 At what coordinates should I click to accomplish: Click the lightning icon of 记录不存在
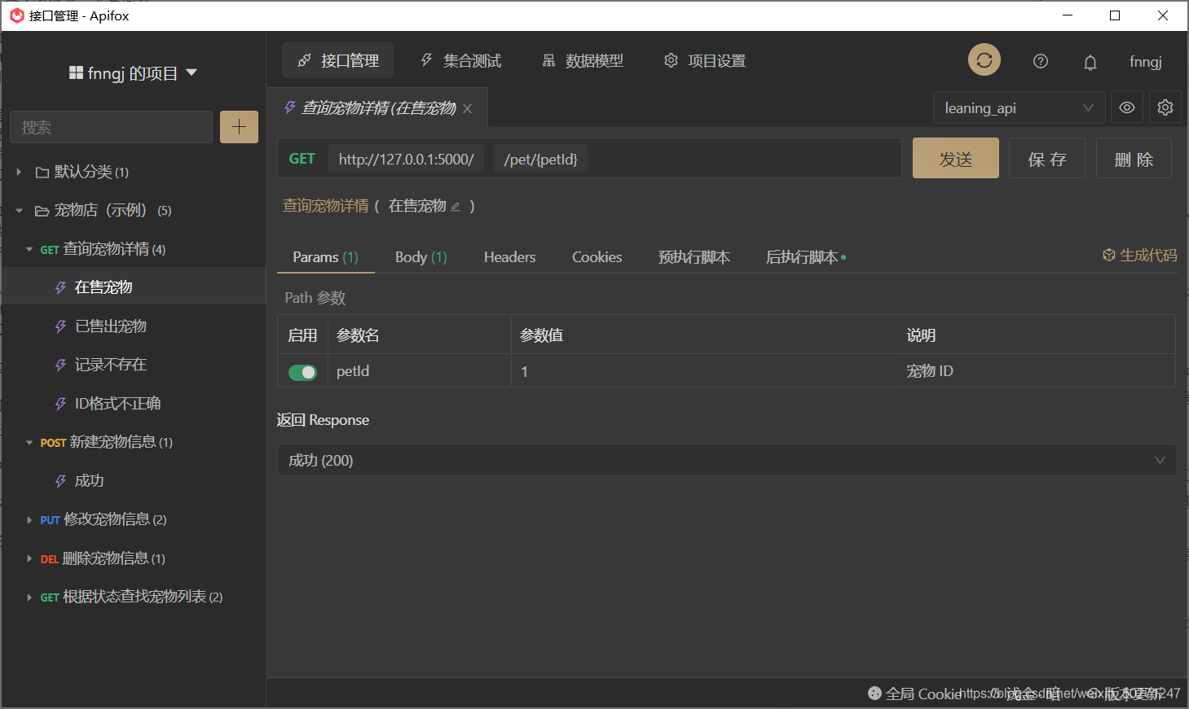click(x=60, y=365)
